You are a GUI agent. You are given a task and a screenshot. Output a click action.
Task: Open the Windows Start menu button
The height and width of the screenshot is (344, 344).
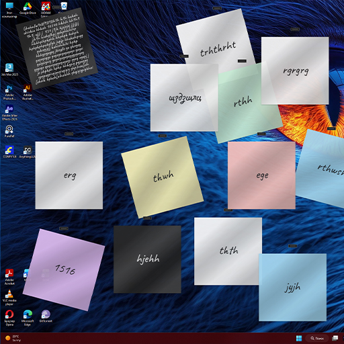[x=299, y=338]
